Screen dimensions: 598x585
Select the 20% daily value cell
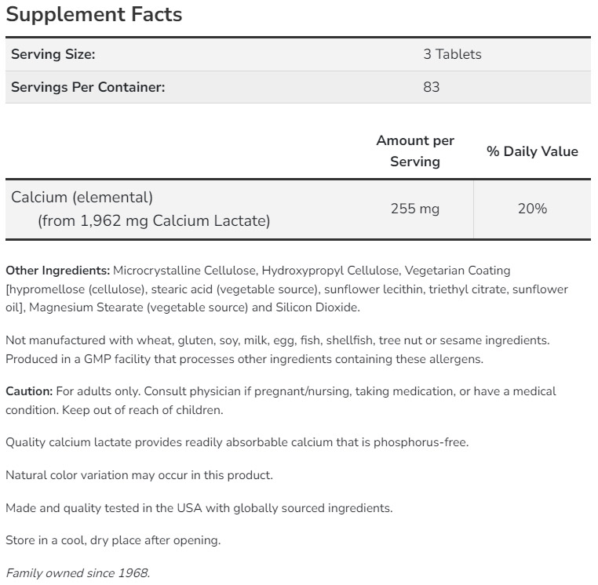click(x=532, y=209)
